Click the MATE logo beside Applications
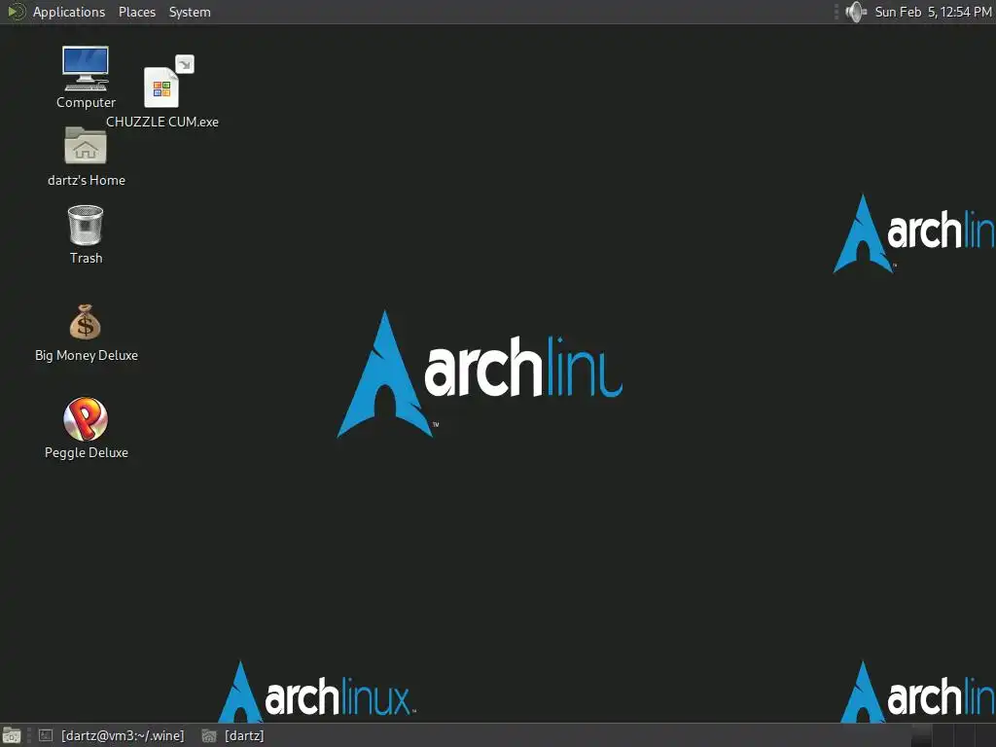This screenshot has width=996, height=747. click(16, 12)
